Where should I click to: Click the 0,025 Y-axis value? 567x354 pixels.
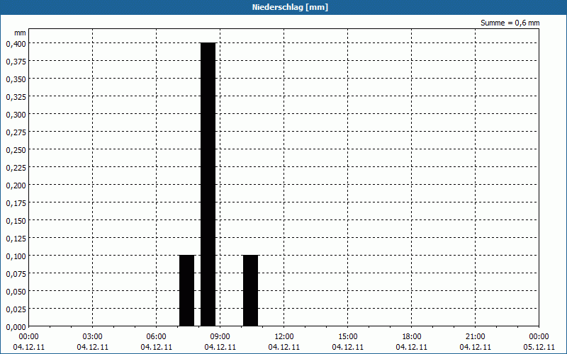16,309
